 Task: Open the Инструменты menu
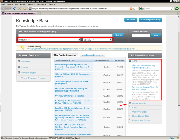click(41, 4)
